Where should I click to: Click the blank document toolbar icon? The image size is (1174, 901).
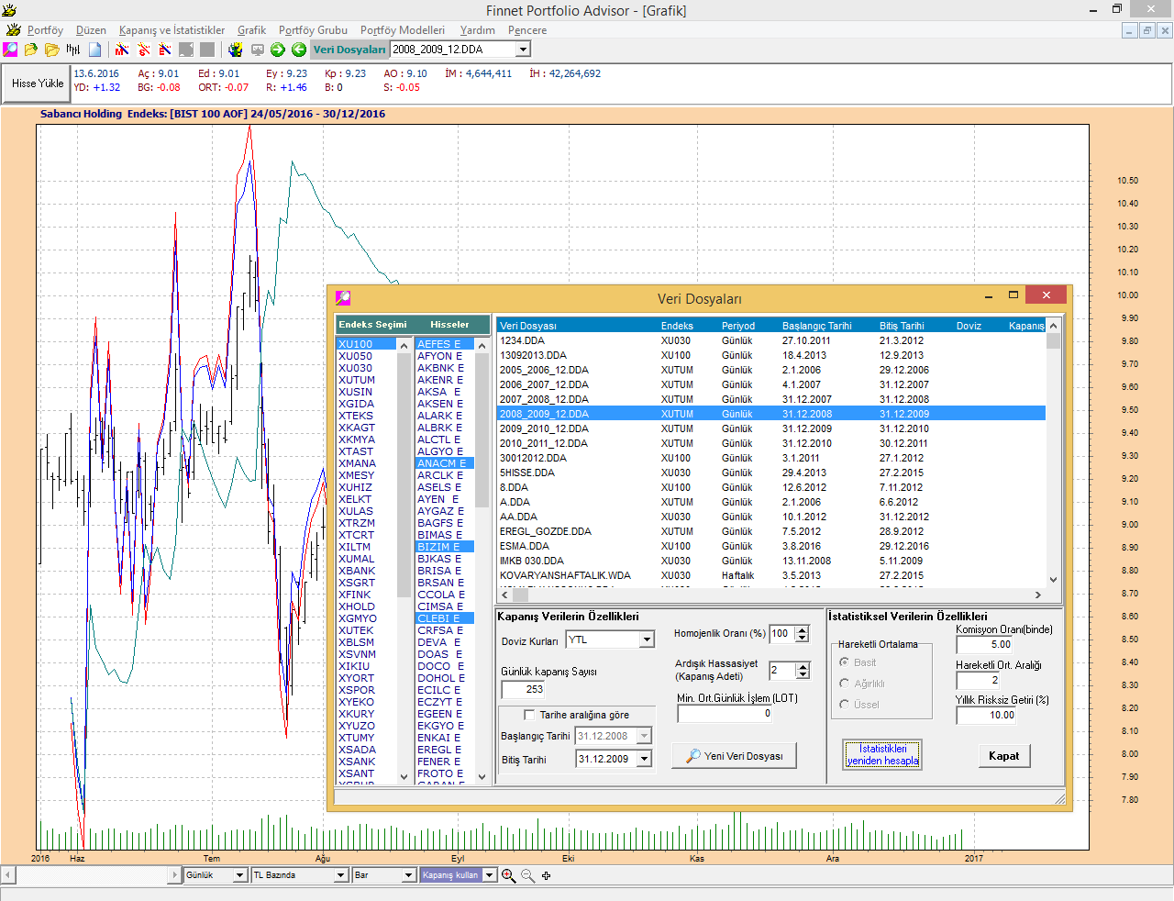pyautogui.click(x=94, y=50)
